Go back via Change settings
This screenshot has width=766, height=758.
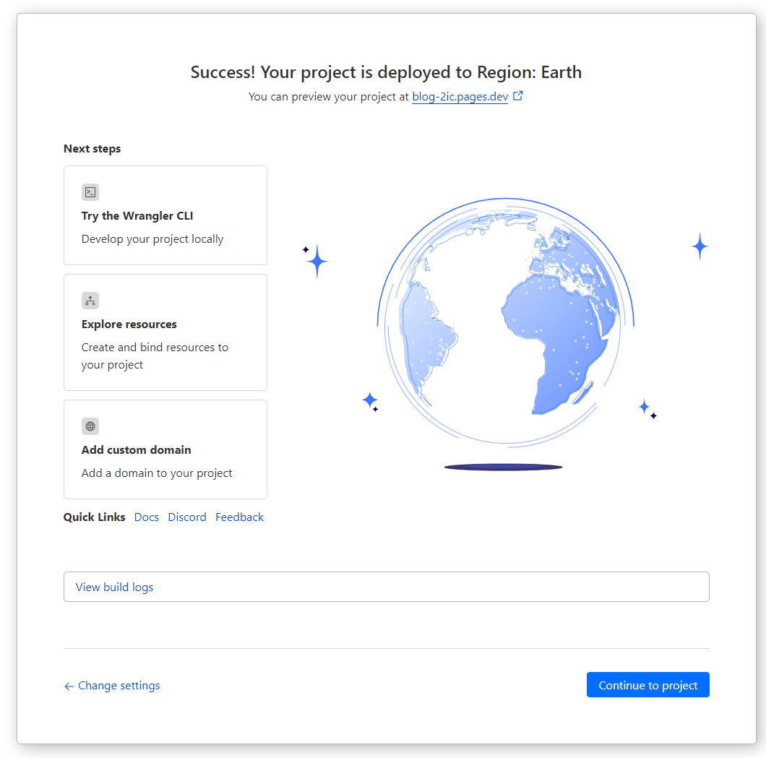(119, 685)
